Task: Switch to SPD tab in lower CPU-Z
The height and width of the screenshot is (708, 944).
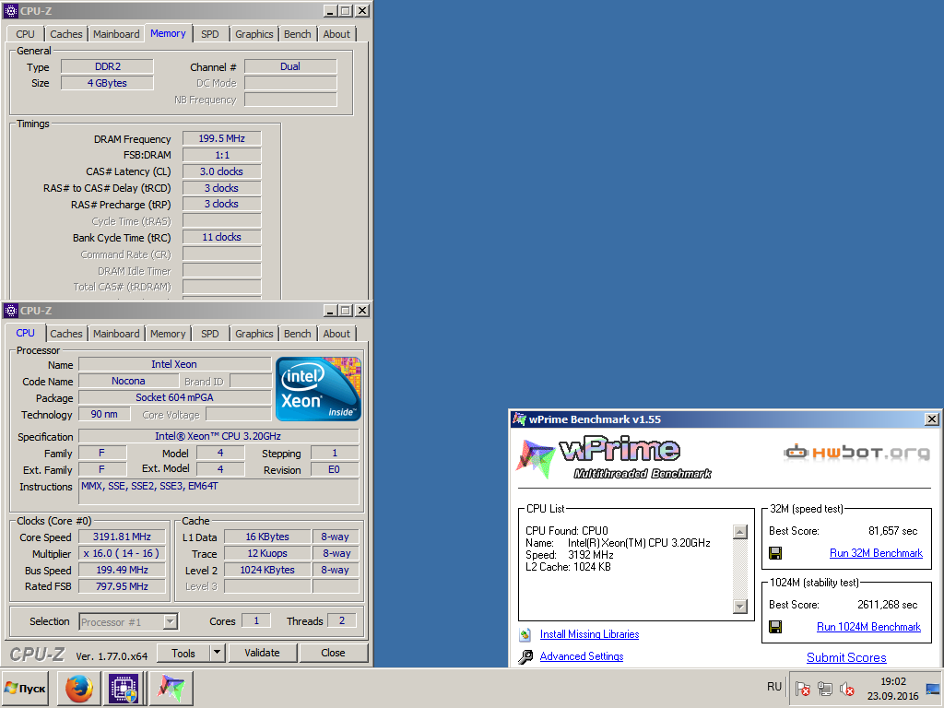Action: coord(210,334)
